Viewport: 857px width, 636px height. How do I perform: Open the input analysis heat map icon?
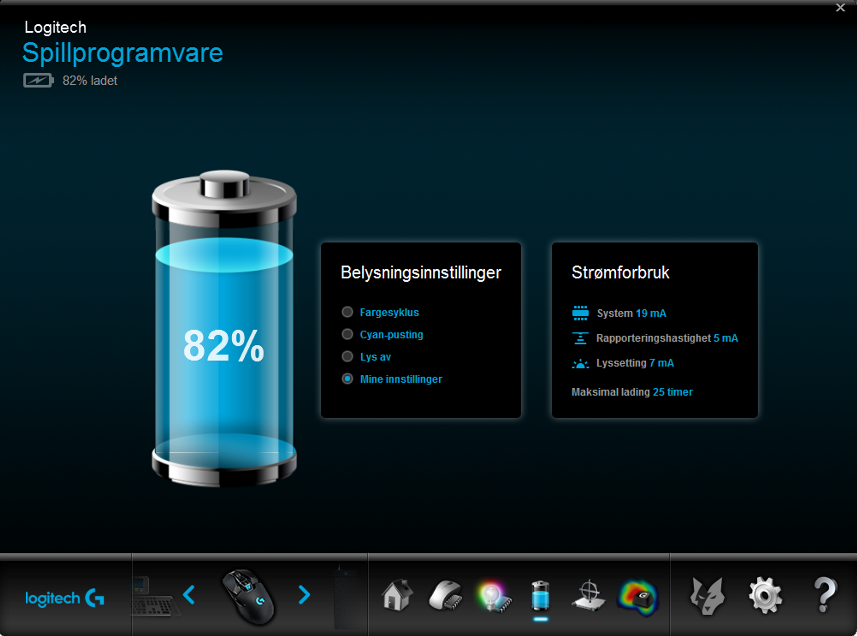(x=638, y=597)
